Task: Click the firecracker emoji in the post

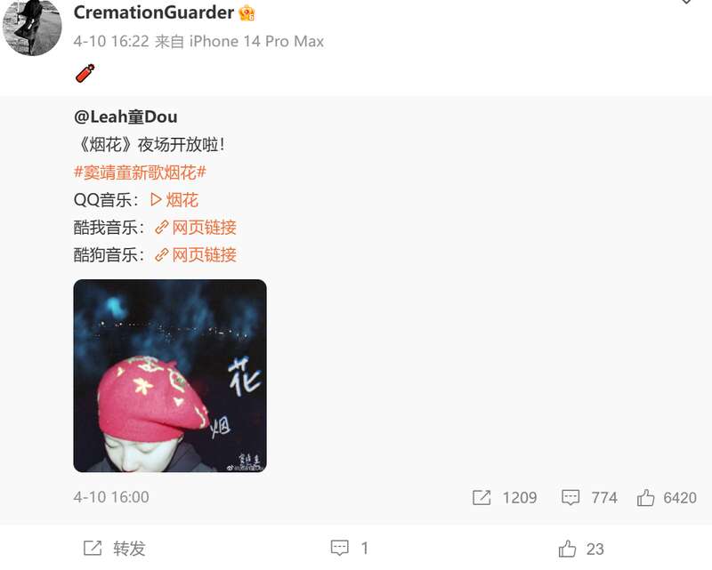Action: (x=85, y=73)
